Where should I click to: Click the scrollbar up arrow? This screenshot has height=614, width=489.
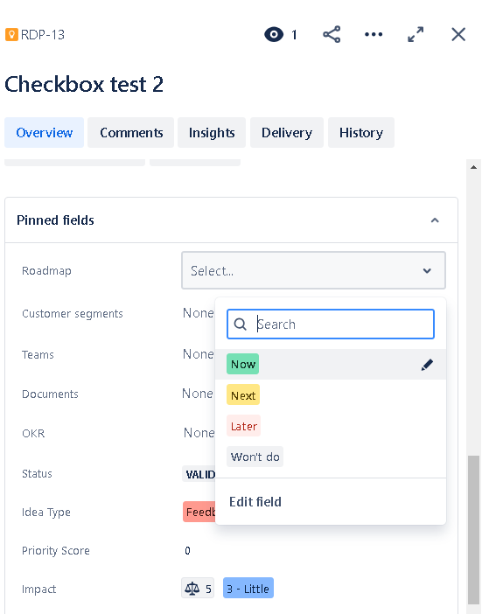tap(474, 167)
